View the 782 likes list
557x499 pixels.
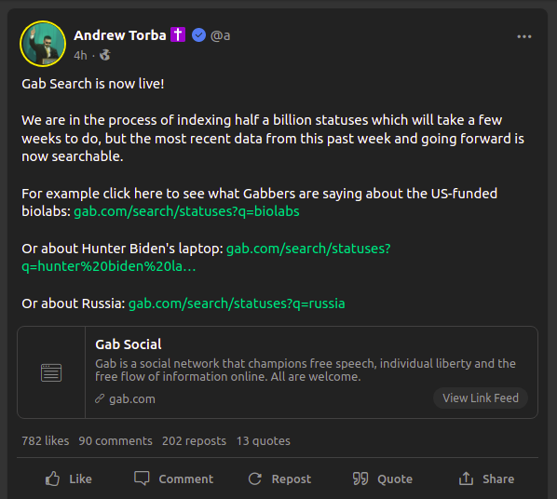[46, 440]
